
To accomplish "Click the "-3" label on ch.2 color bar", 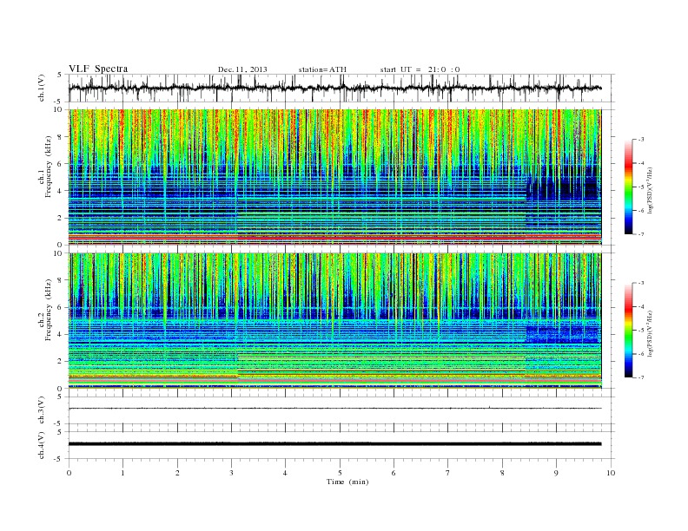I will click(641, 283).
